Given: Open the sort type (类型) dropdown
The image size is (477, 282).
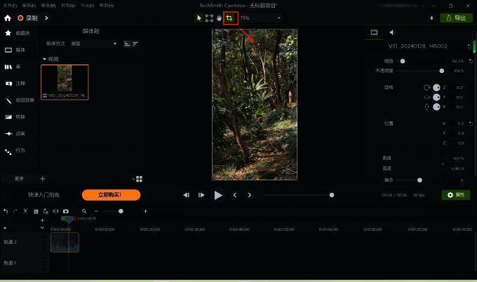Looking at the screenshot, I should click(93, 44).
